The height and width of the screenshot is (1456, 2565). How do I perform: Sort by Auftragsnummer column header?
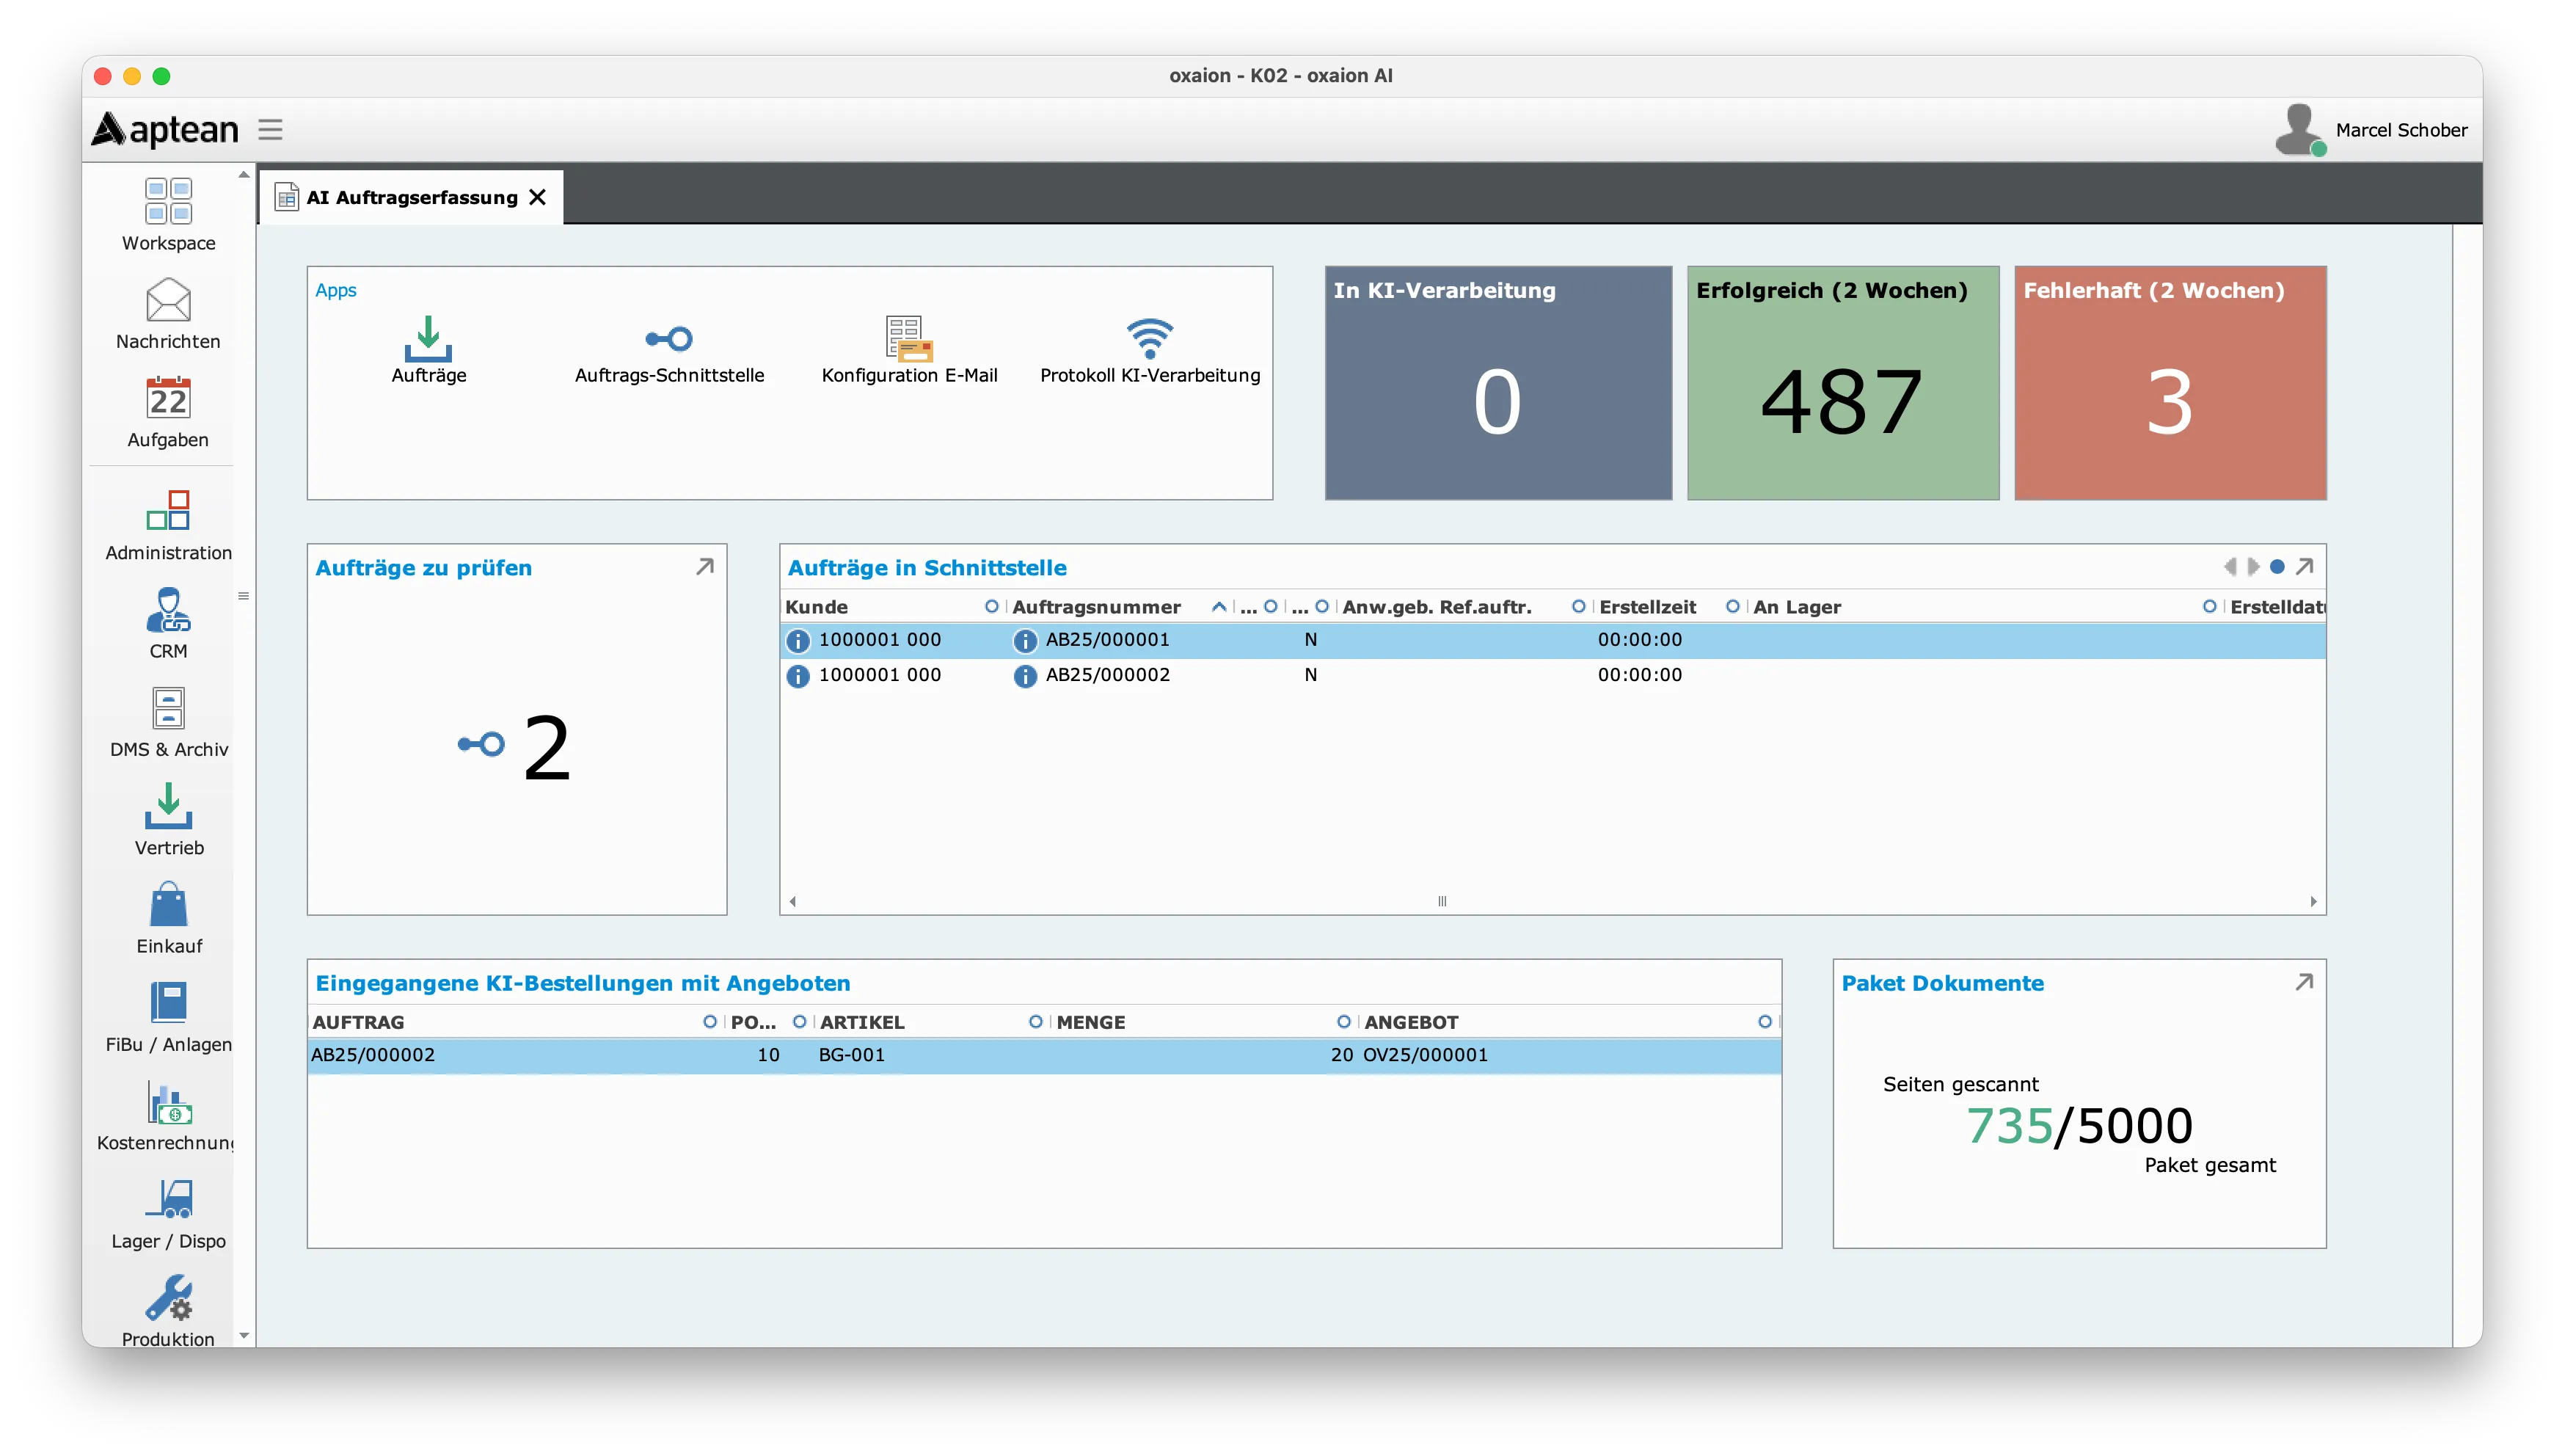click(1097, 607)
